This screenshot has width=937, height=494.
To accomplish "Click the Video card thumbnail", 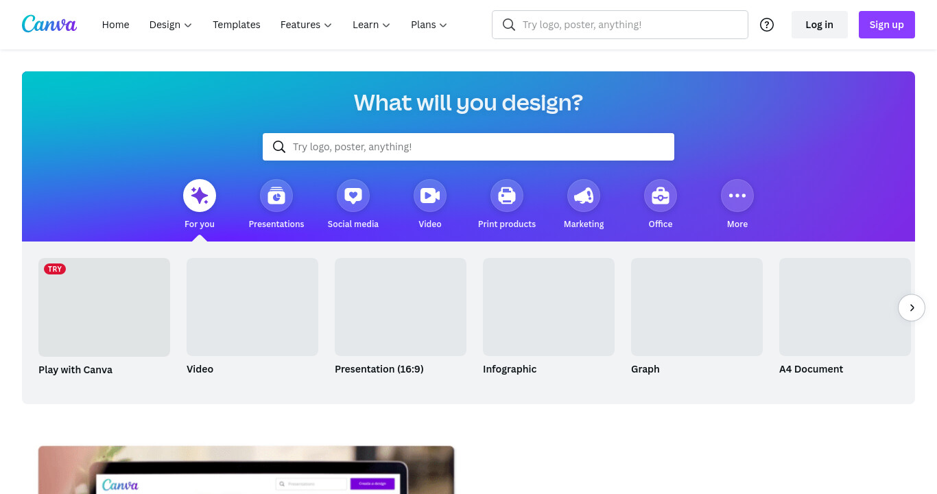I will tap(252, 307).
